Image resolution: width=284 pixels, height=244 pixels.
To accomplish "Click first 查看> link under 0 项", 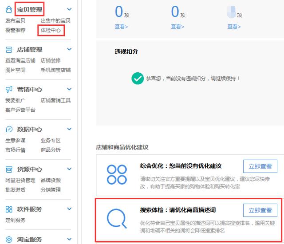I will tap(121, 27).
